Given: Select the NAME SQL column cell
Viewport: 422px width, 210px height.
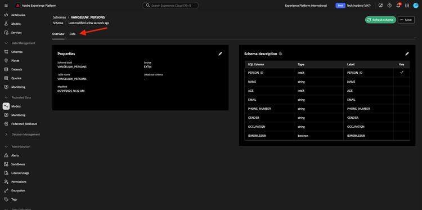Looking at the screenshot, I should 269,82.
